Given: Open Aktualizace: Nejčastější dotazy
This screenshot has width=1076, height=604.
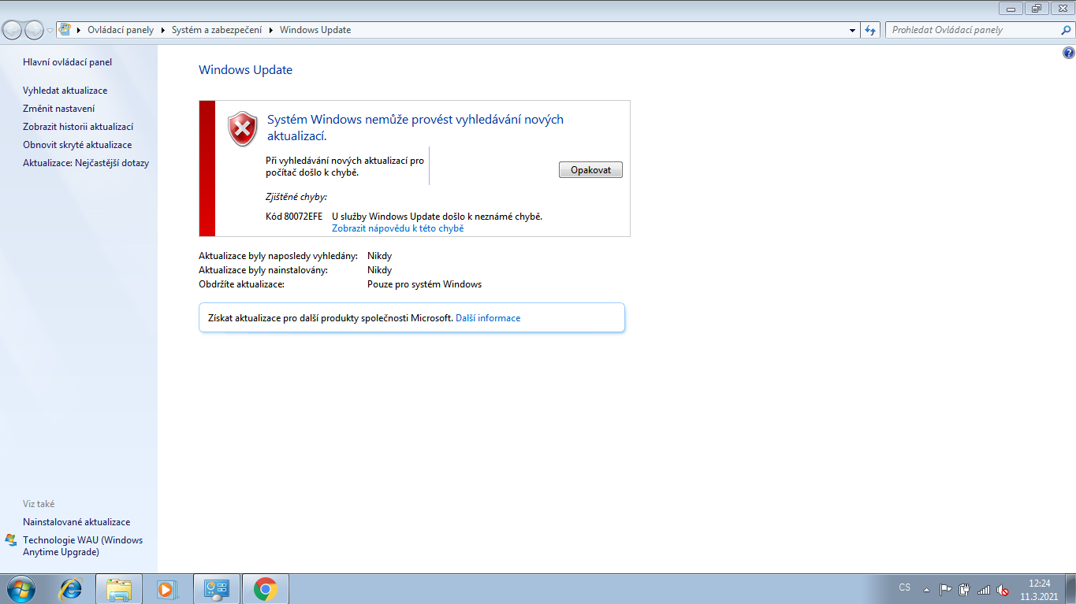Looking at the screenshot, I should coord(86,163).
